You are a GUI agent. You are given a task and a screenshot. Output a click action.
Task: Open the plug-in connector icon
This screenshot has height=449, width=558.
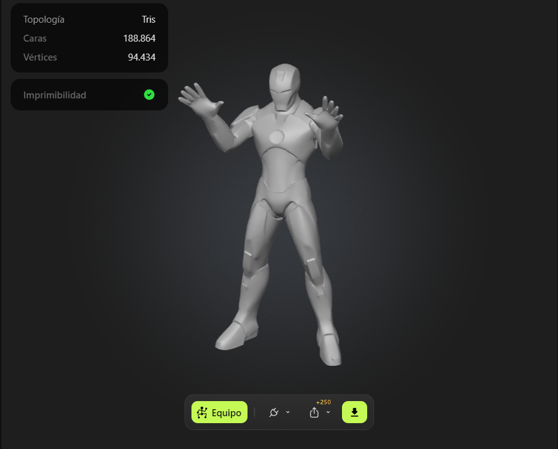coord(274,412)
